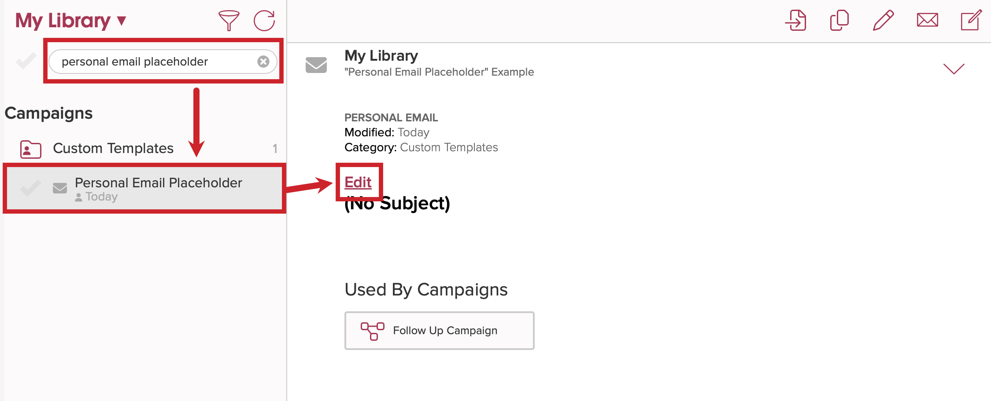
Task: Select the Personal Email Placeholder template
Action: tap(144, 189)
